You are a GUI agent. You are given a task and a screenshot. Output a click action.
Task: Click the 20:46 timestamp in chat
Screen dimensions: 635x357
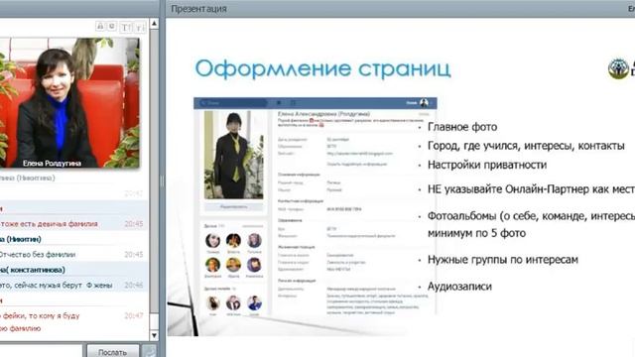pos(134,286)
